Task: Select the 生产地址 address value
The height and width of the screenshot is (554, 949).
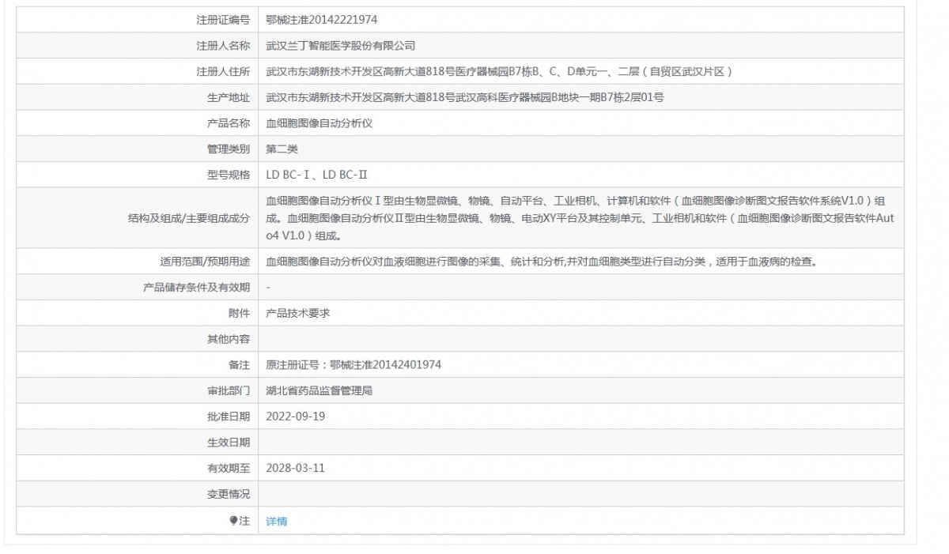Action: pyautogui.click(x=465, y=98)
